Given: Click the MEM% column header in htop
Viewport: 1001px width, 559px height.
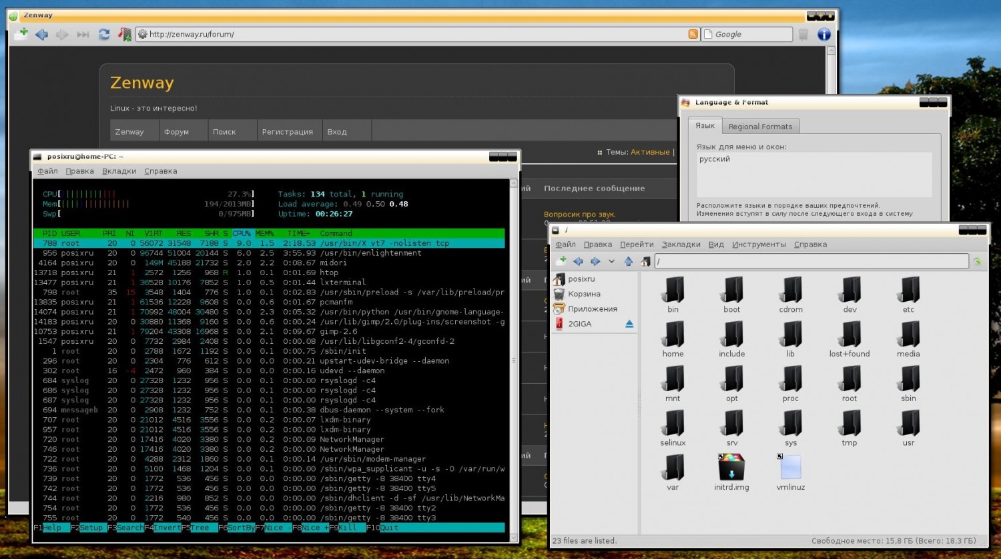Looking at the screenshot, I should point(264,234).
